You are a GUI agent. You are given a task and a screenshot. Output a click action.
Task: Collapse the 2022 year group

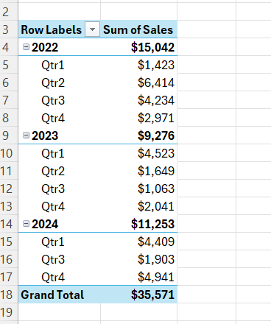tap(26, 46)
